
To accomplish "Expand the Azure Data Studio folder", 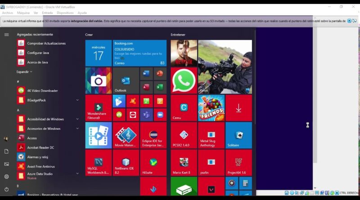I will tap(77, 173).
